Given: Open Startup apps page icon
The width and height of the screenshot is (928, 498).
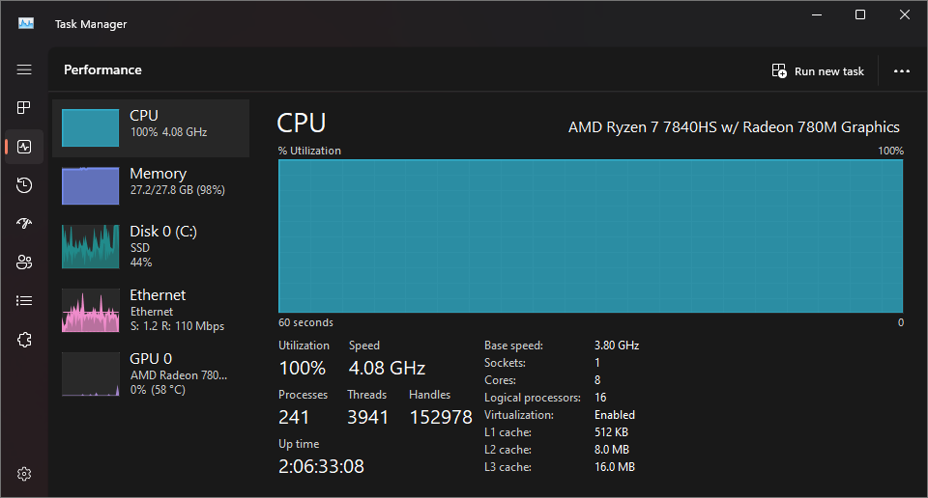Looking at the screenshot, I should click(24, 223).
